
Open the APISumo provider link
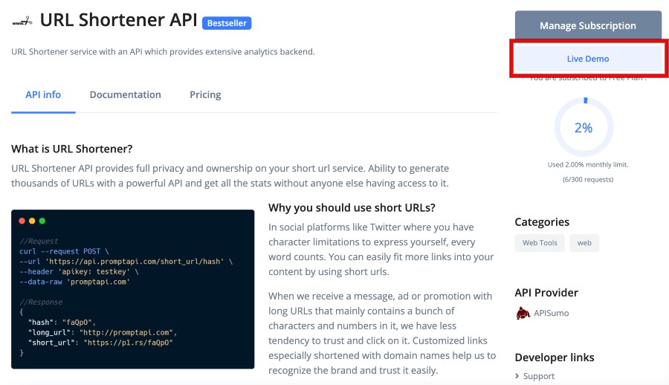click(x=551, y=313)
